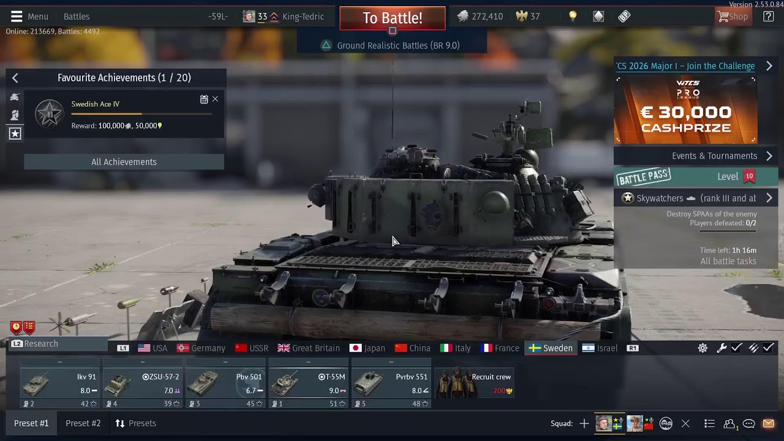Open the chat speech bubble icon

click(748, 423)
